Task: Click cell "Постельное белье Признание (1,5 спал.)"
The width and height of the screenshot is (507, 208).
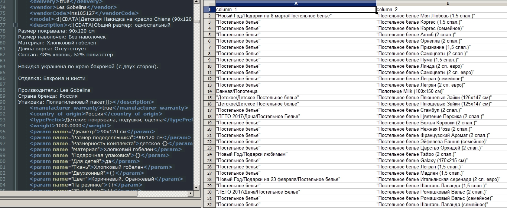Action: coord(442,47)
